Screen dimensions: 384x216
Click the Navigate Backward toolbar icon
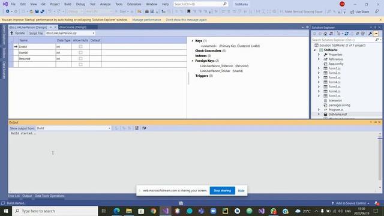[8, 11]
